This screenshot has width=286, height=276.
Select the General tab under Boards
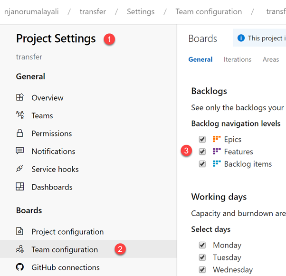200,59
